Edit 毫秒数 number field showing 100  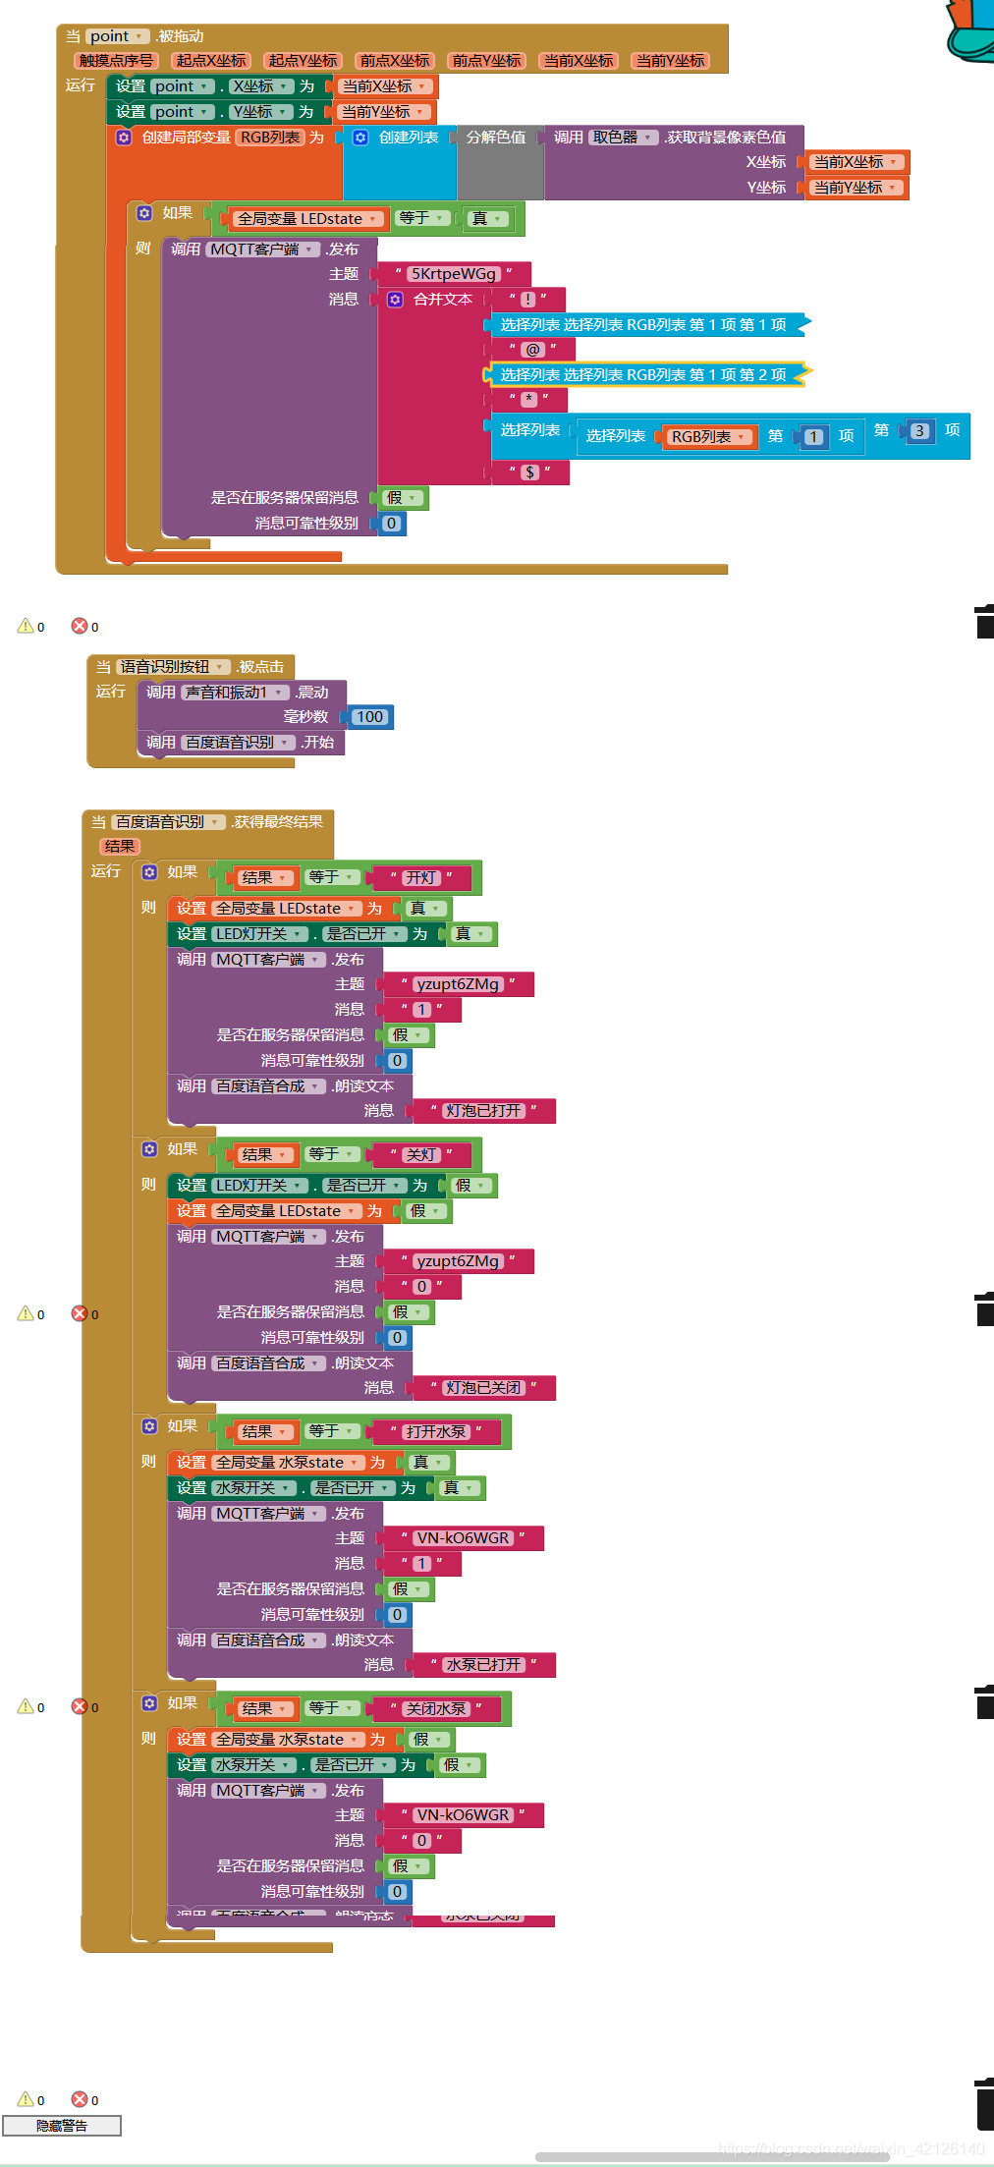coord(370,717)
